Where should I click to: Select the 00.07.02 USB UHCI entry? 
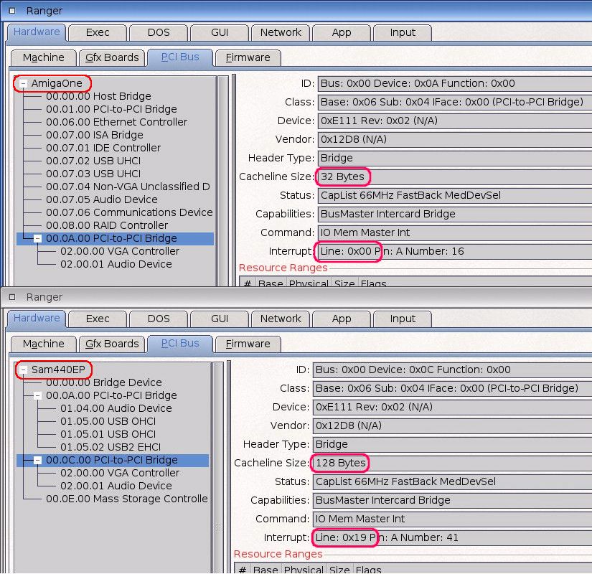(93, 161)
